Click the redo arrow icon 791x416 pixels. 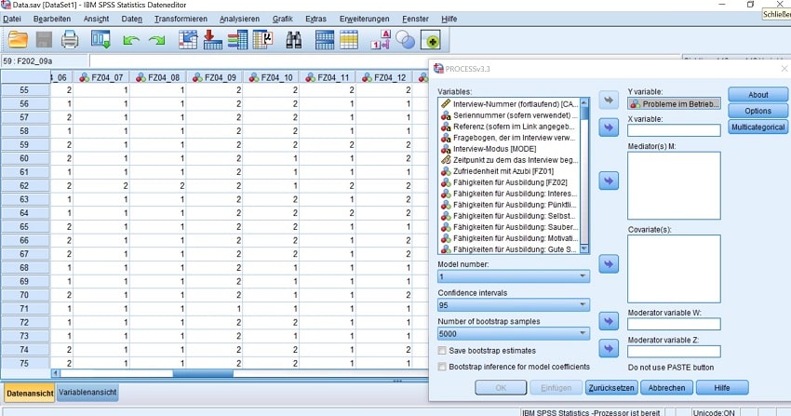pyautogui.click(x=156, y=40)
